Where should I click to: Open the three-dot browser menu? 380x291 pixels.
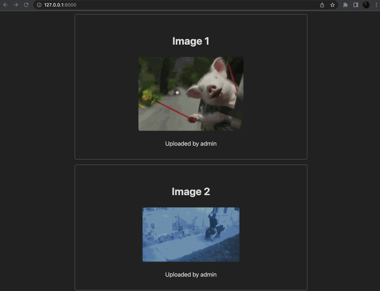[376, 5]
